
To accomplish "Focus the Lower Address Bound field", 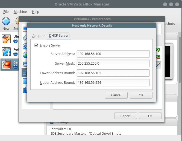I will [x=113, y=73].
